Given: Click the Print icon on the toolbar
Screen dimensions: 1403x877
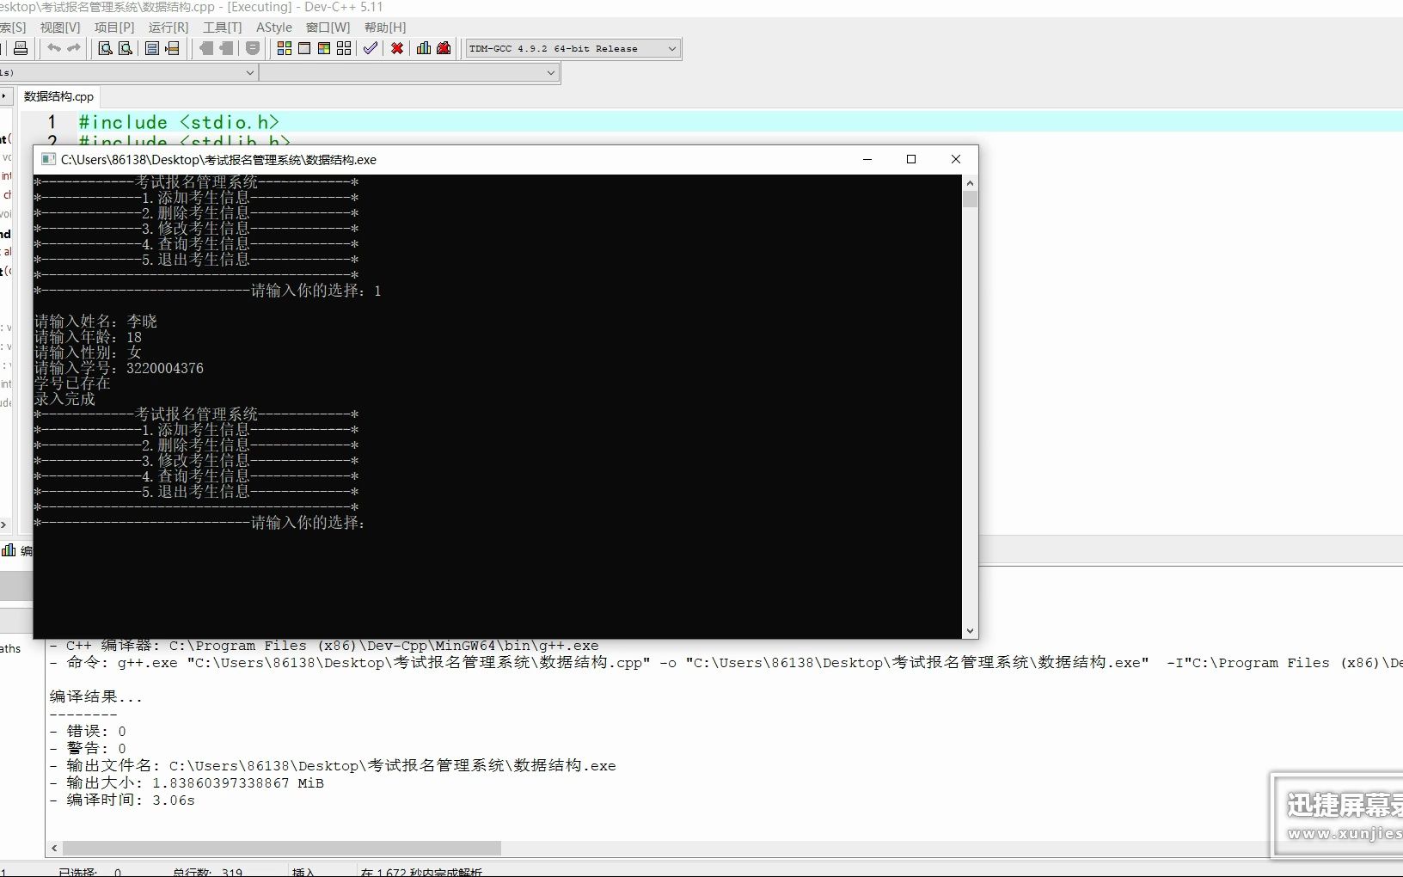Looking at the screenshot, I should click(x=20, y=49).
